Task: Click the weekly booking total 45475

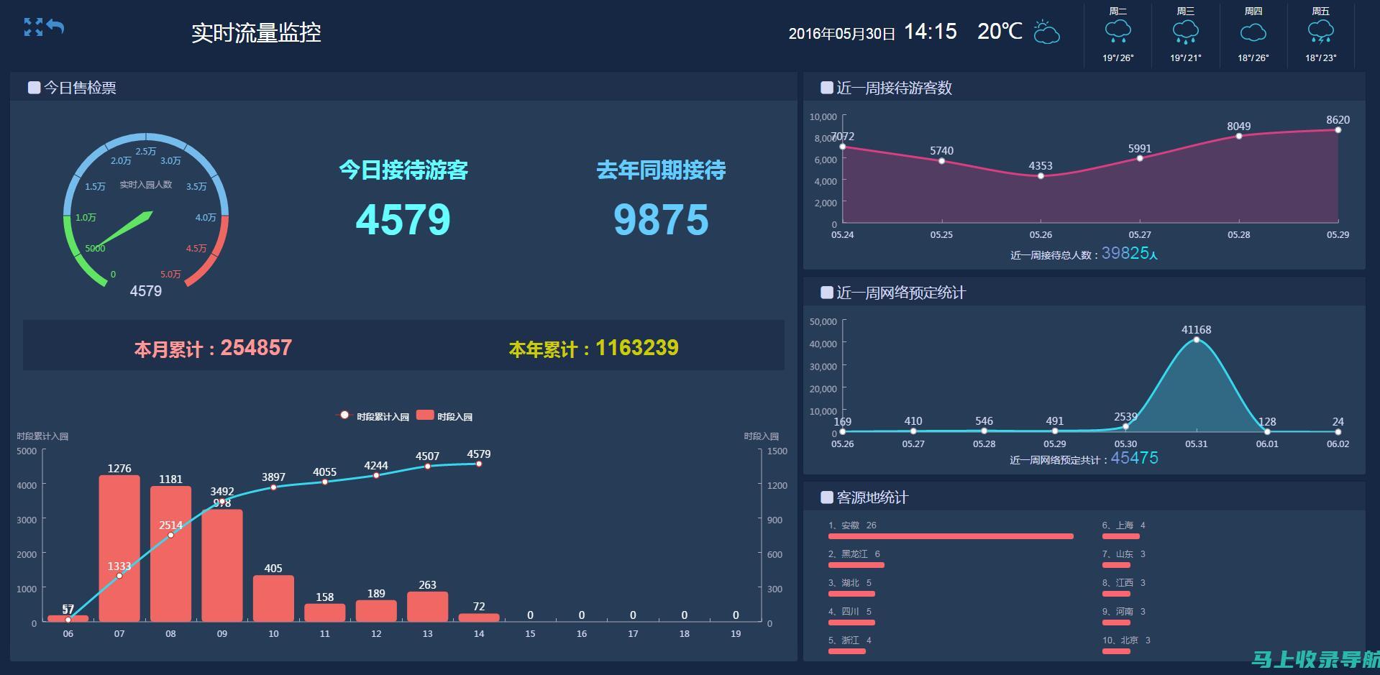Action: click(x=1135, y=458)
